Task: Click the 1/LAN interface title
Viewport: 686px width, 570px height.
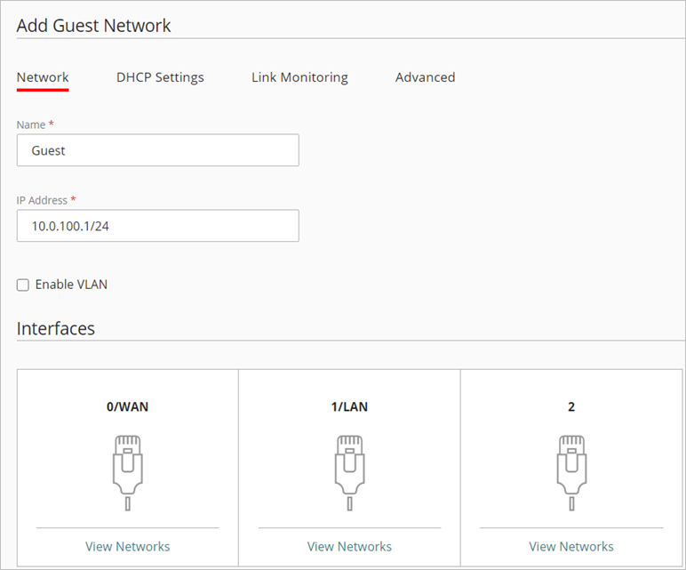Action: [349, 407]
